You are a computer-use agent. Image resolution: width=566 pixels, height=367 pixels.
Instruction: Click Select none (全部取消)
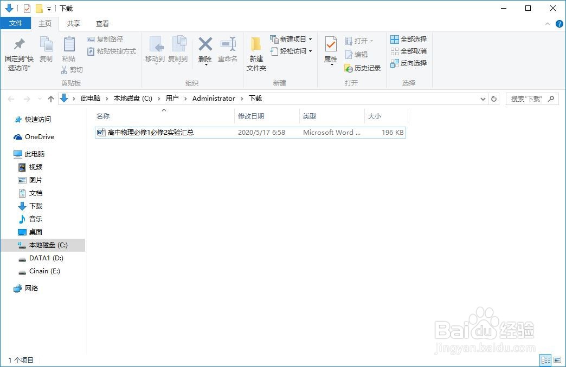click(x=409, y=51)
